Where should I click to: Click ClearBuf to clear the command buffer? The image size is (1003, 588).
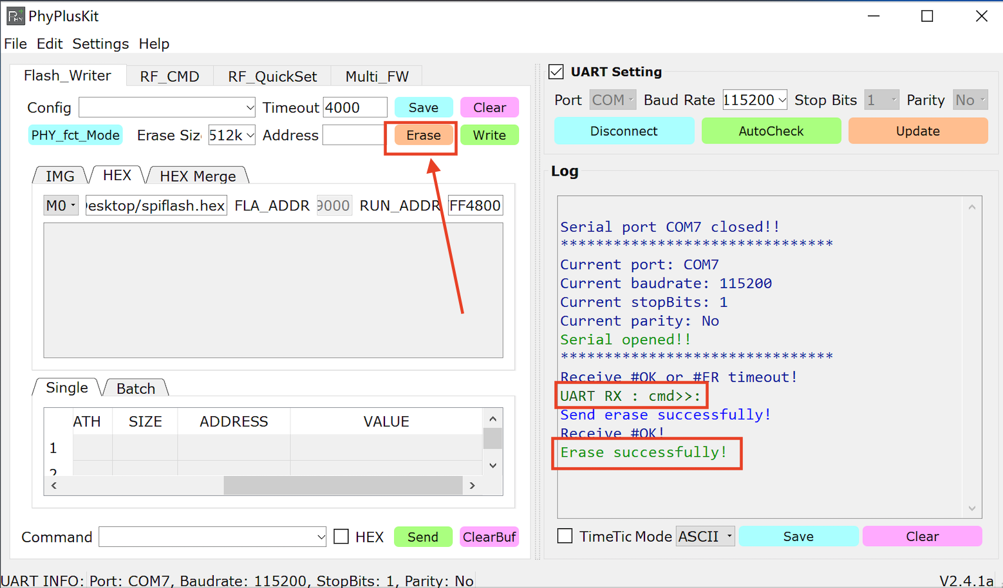click(x=489, y=537)
